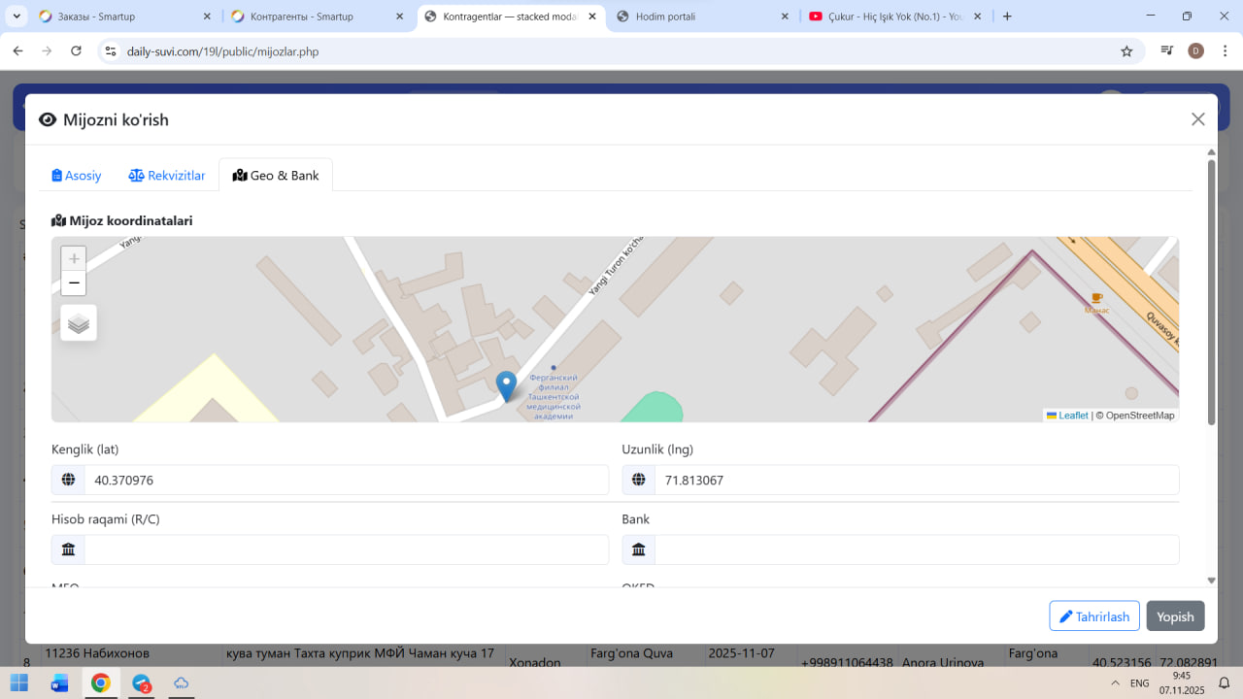1243x699 pixels.
Task: Open the Rekvizitlar tab
Action: pyautogui.click(x=167, y=176)
